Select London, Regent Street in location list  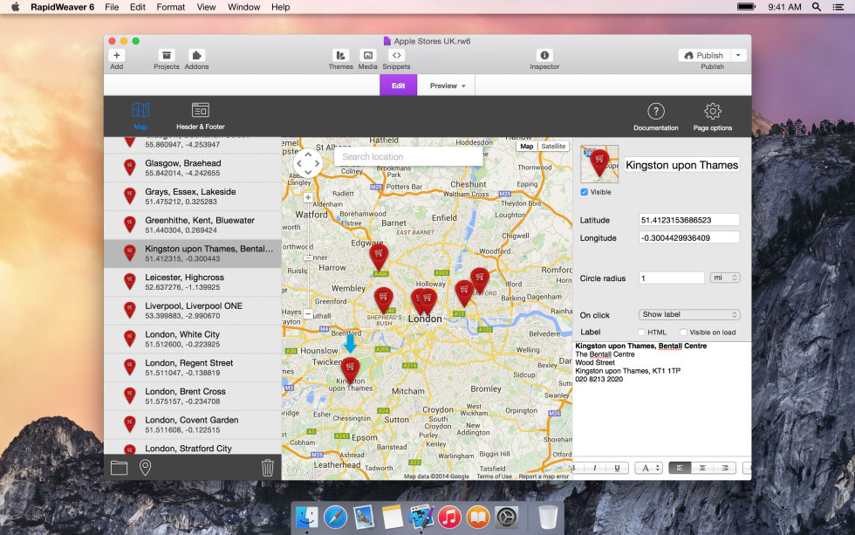(193, 367)
